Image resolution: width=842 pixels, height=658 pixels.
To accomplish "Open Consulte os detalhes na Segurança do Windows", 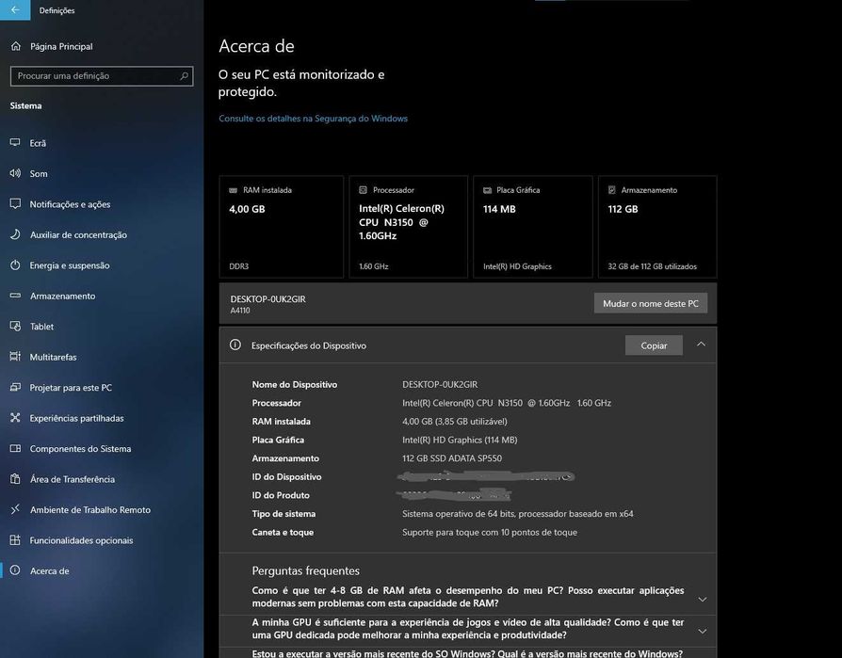I will coord(313,118).
